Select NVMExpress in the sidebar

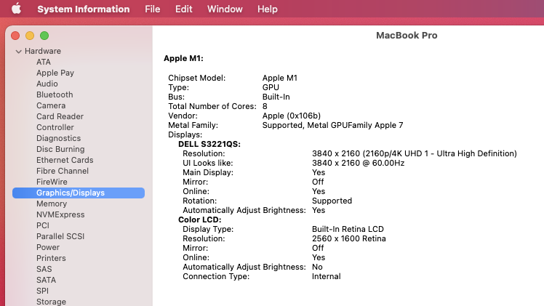pyautogui.click(x=60, y=214)
